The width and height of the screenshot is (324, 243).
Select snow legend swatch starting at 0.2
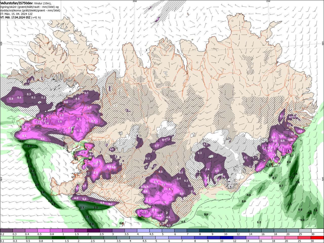click(x=7, y=231)
